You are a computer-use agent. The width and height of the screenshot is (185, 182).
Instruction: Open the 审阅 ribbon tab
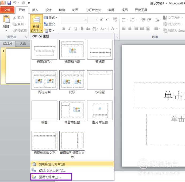coord(111,10)
